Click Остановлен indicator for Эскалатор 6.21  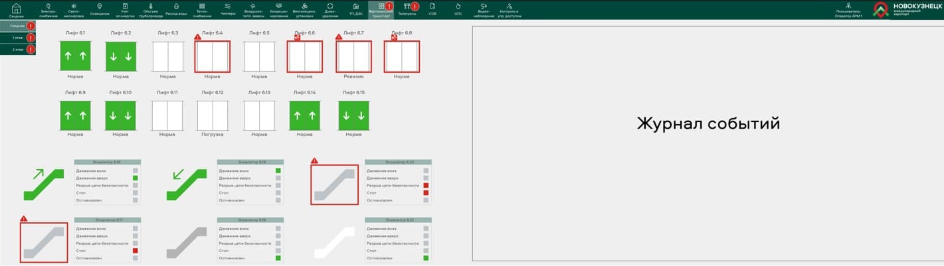[426, 258]
